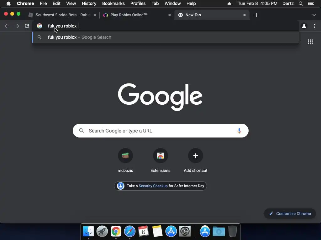This screenshot has width=321, height=240.
Task: Close the Play Roblox Online tab
Action: [170, 15]
